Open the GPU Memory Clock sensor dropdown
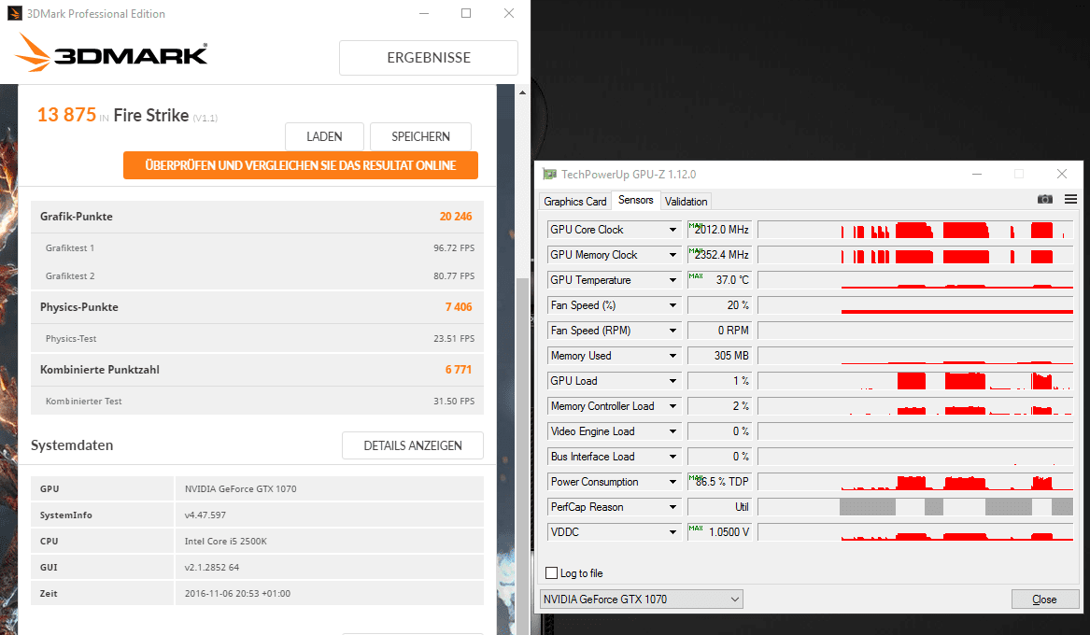The height and width of the screenshot is (635, 1090). click(x=672, y=255)
